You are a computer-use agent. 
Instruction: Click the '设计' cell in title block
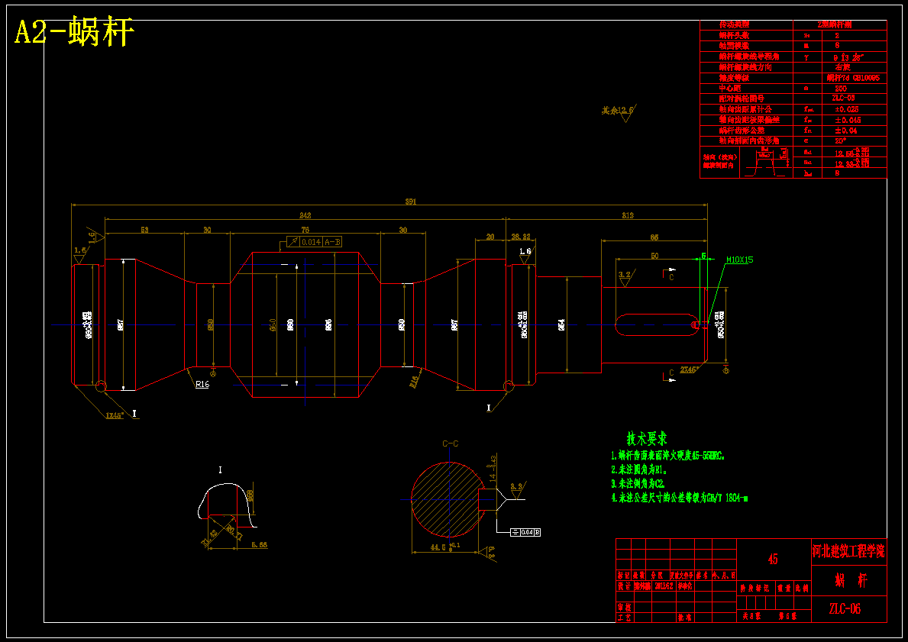coord(624,586)
